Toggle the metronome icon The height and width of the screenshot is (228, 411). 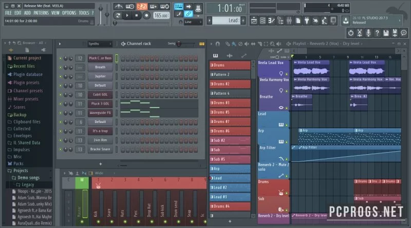click(119, 6)
